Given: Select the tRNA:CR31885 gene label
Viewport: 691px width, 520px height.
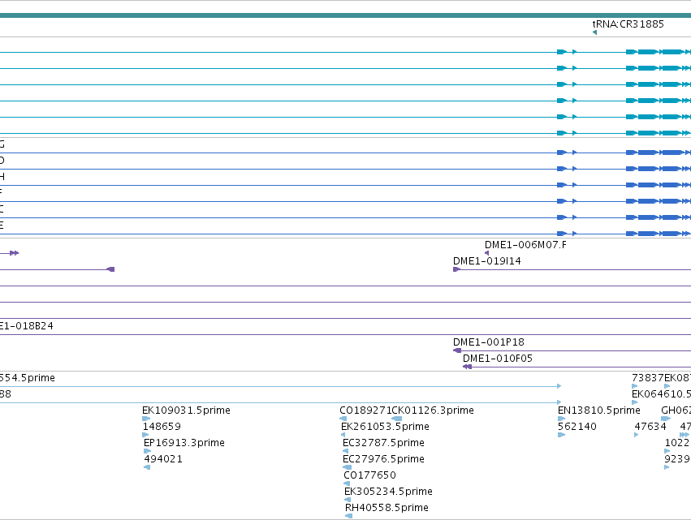Looking at the screenshot, I should click(x=628, y=24).
